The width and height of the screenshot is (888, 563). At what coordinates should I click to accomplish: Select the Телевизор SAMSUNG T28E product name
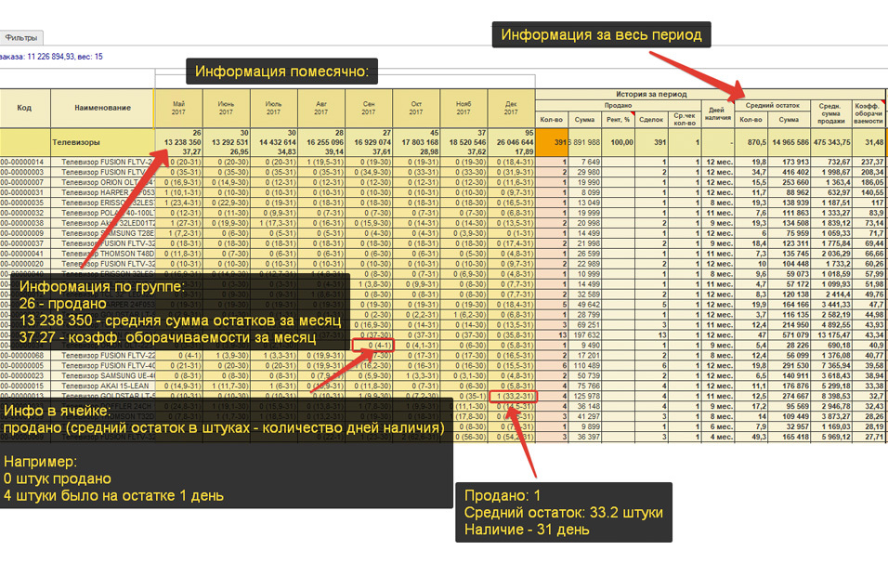102,233
